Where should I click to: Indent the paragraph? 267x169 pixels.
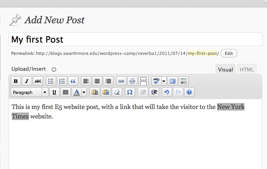[x=154, y=92]
